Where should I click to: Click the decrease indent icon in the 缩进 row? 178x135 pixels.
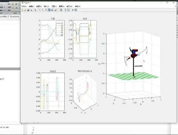[16, 10]
